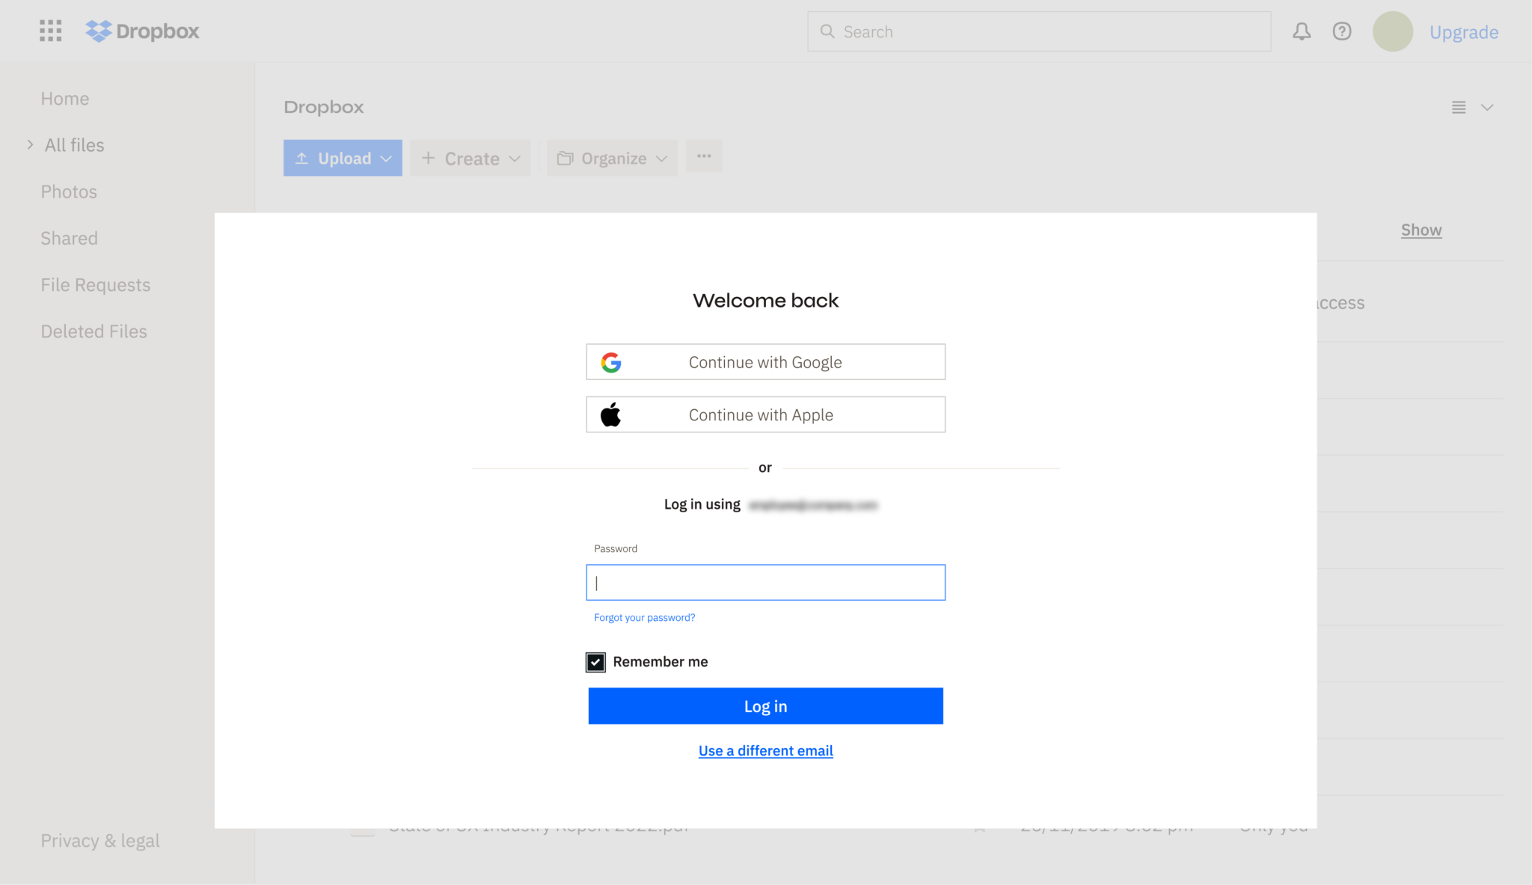Open the app grid launcher icon

click(x=50, y=31)
